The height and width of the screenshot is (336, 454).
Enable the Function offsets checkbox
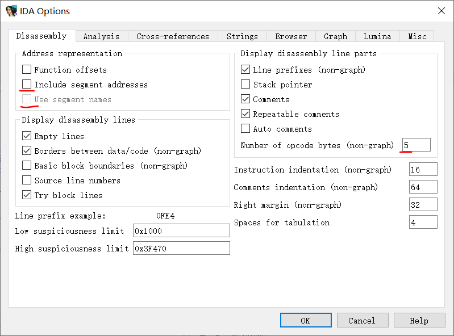coord(27,70)
